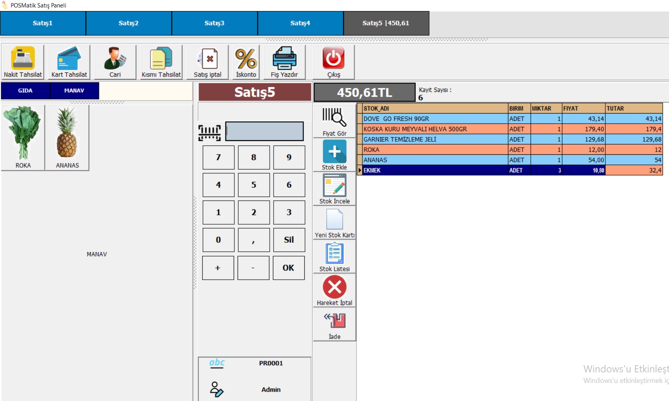This screenshot has height=401, width=669.
Task: Cancel sale with Satış İptal icon
Action: pyautogui.click(x=207, y=59)
